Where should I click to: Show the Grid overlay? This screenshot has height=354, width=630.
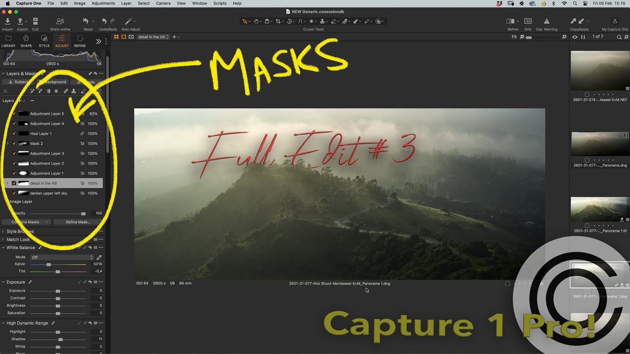pyautogui.click(x=528, y=22)
